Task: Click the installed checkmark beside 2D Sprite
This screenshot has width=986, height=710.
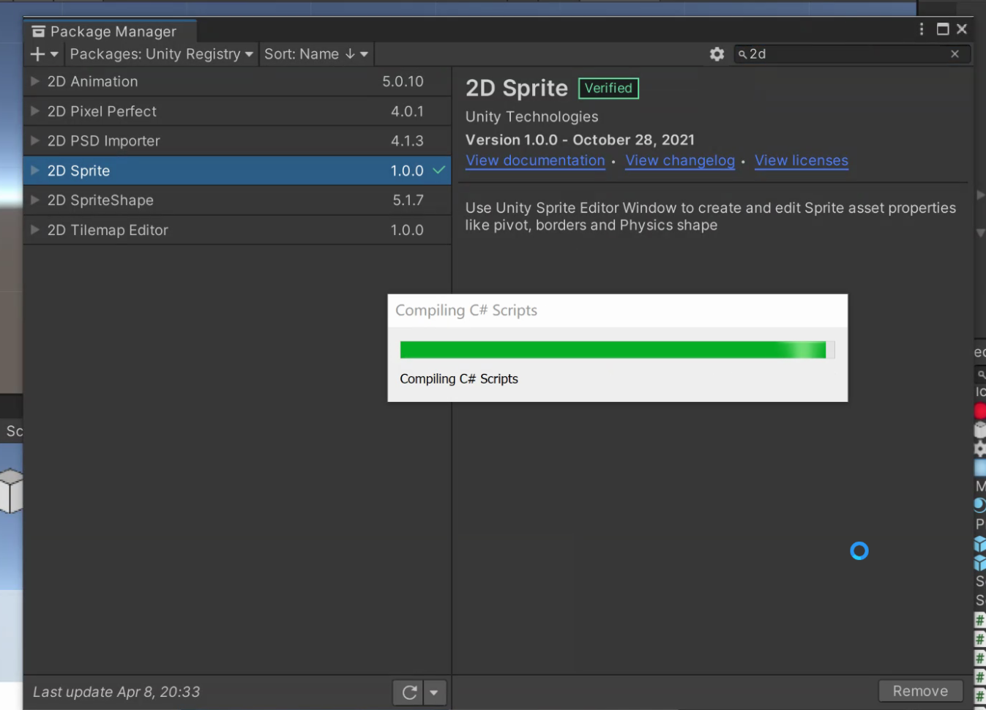Action: 438,171
